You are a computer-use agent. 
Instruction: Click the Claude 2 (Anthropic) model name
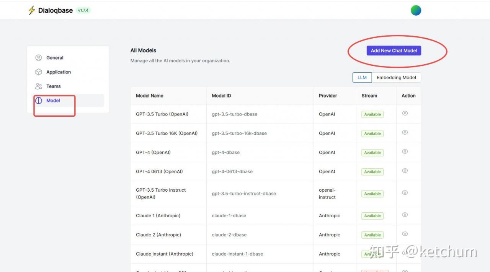click(158, 235)
